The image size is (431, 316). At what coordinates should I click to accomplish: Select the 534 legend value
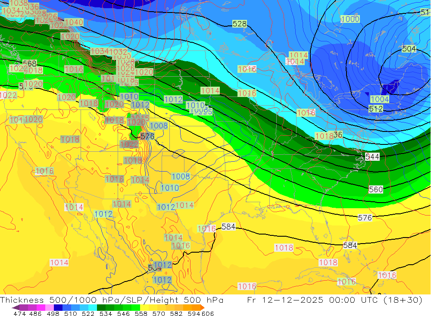click(106, 313)
